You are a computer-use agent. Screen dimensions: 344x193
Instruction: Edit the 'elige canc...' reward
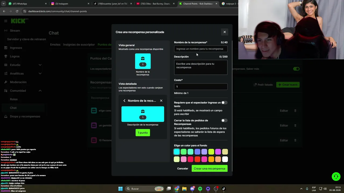click(284, 111)
